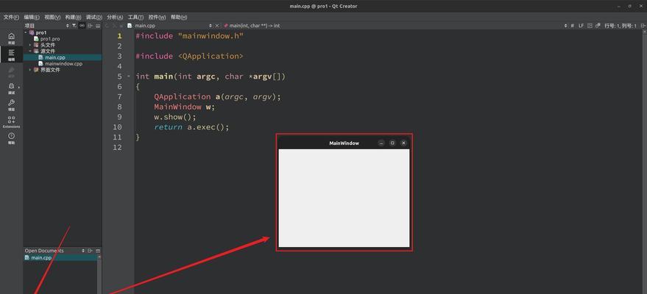Viewport: 647px width, 294px height.
Task: Switch to Edit mode in sidebar
Action: (11, 54)
